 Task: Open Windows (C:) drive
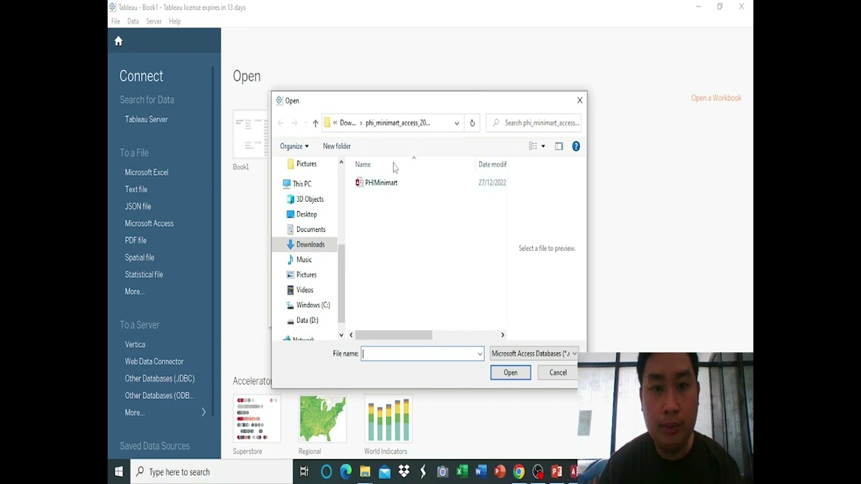(x=313, y=305)
